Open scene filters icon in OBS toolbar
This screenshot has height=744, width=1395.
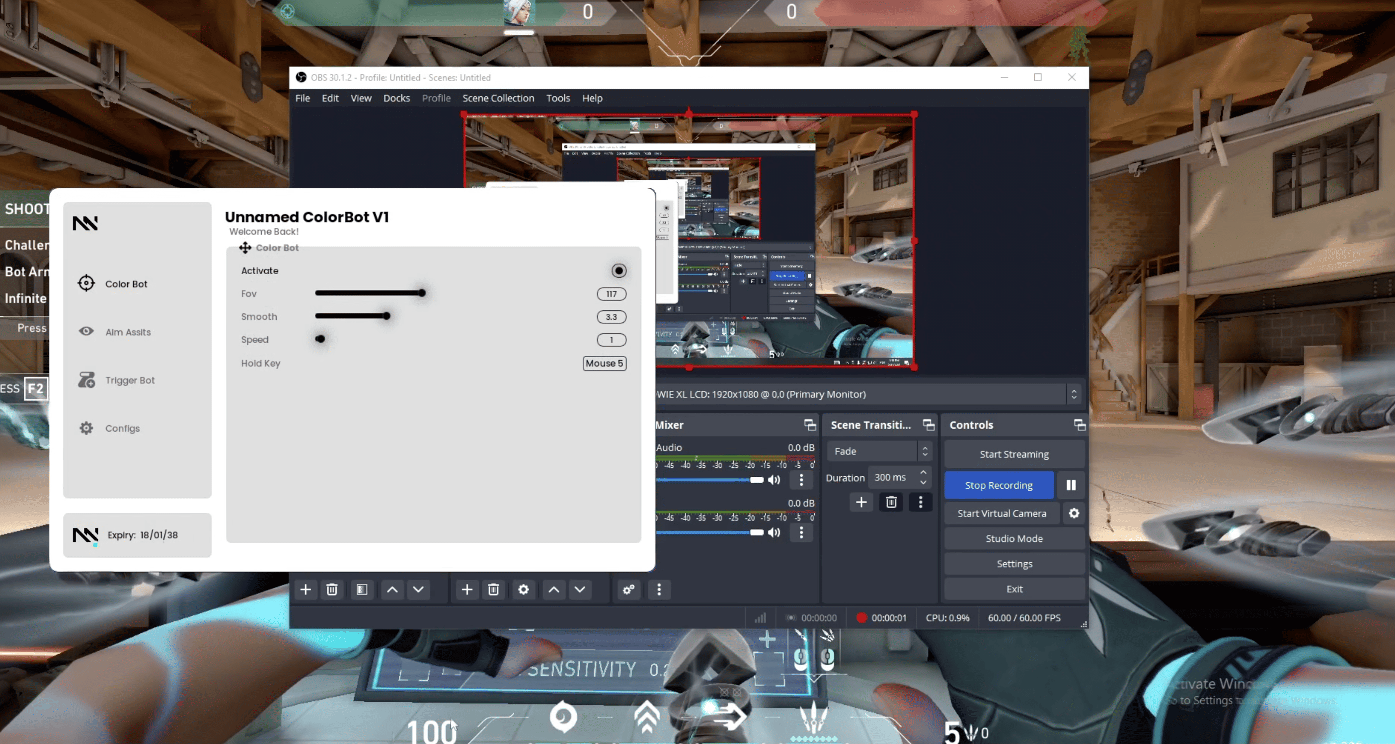tap(362, 589)
